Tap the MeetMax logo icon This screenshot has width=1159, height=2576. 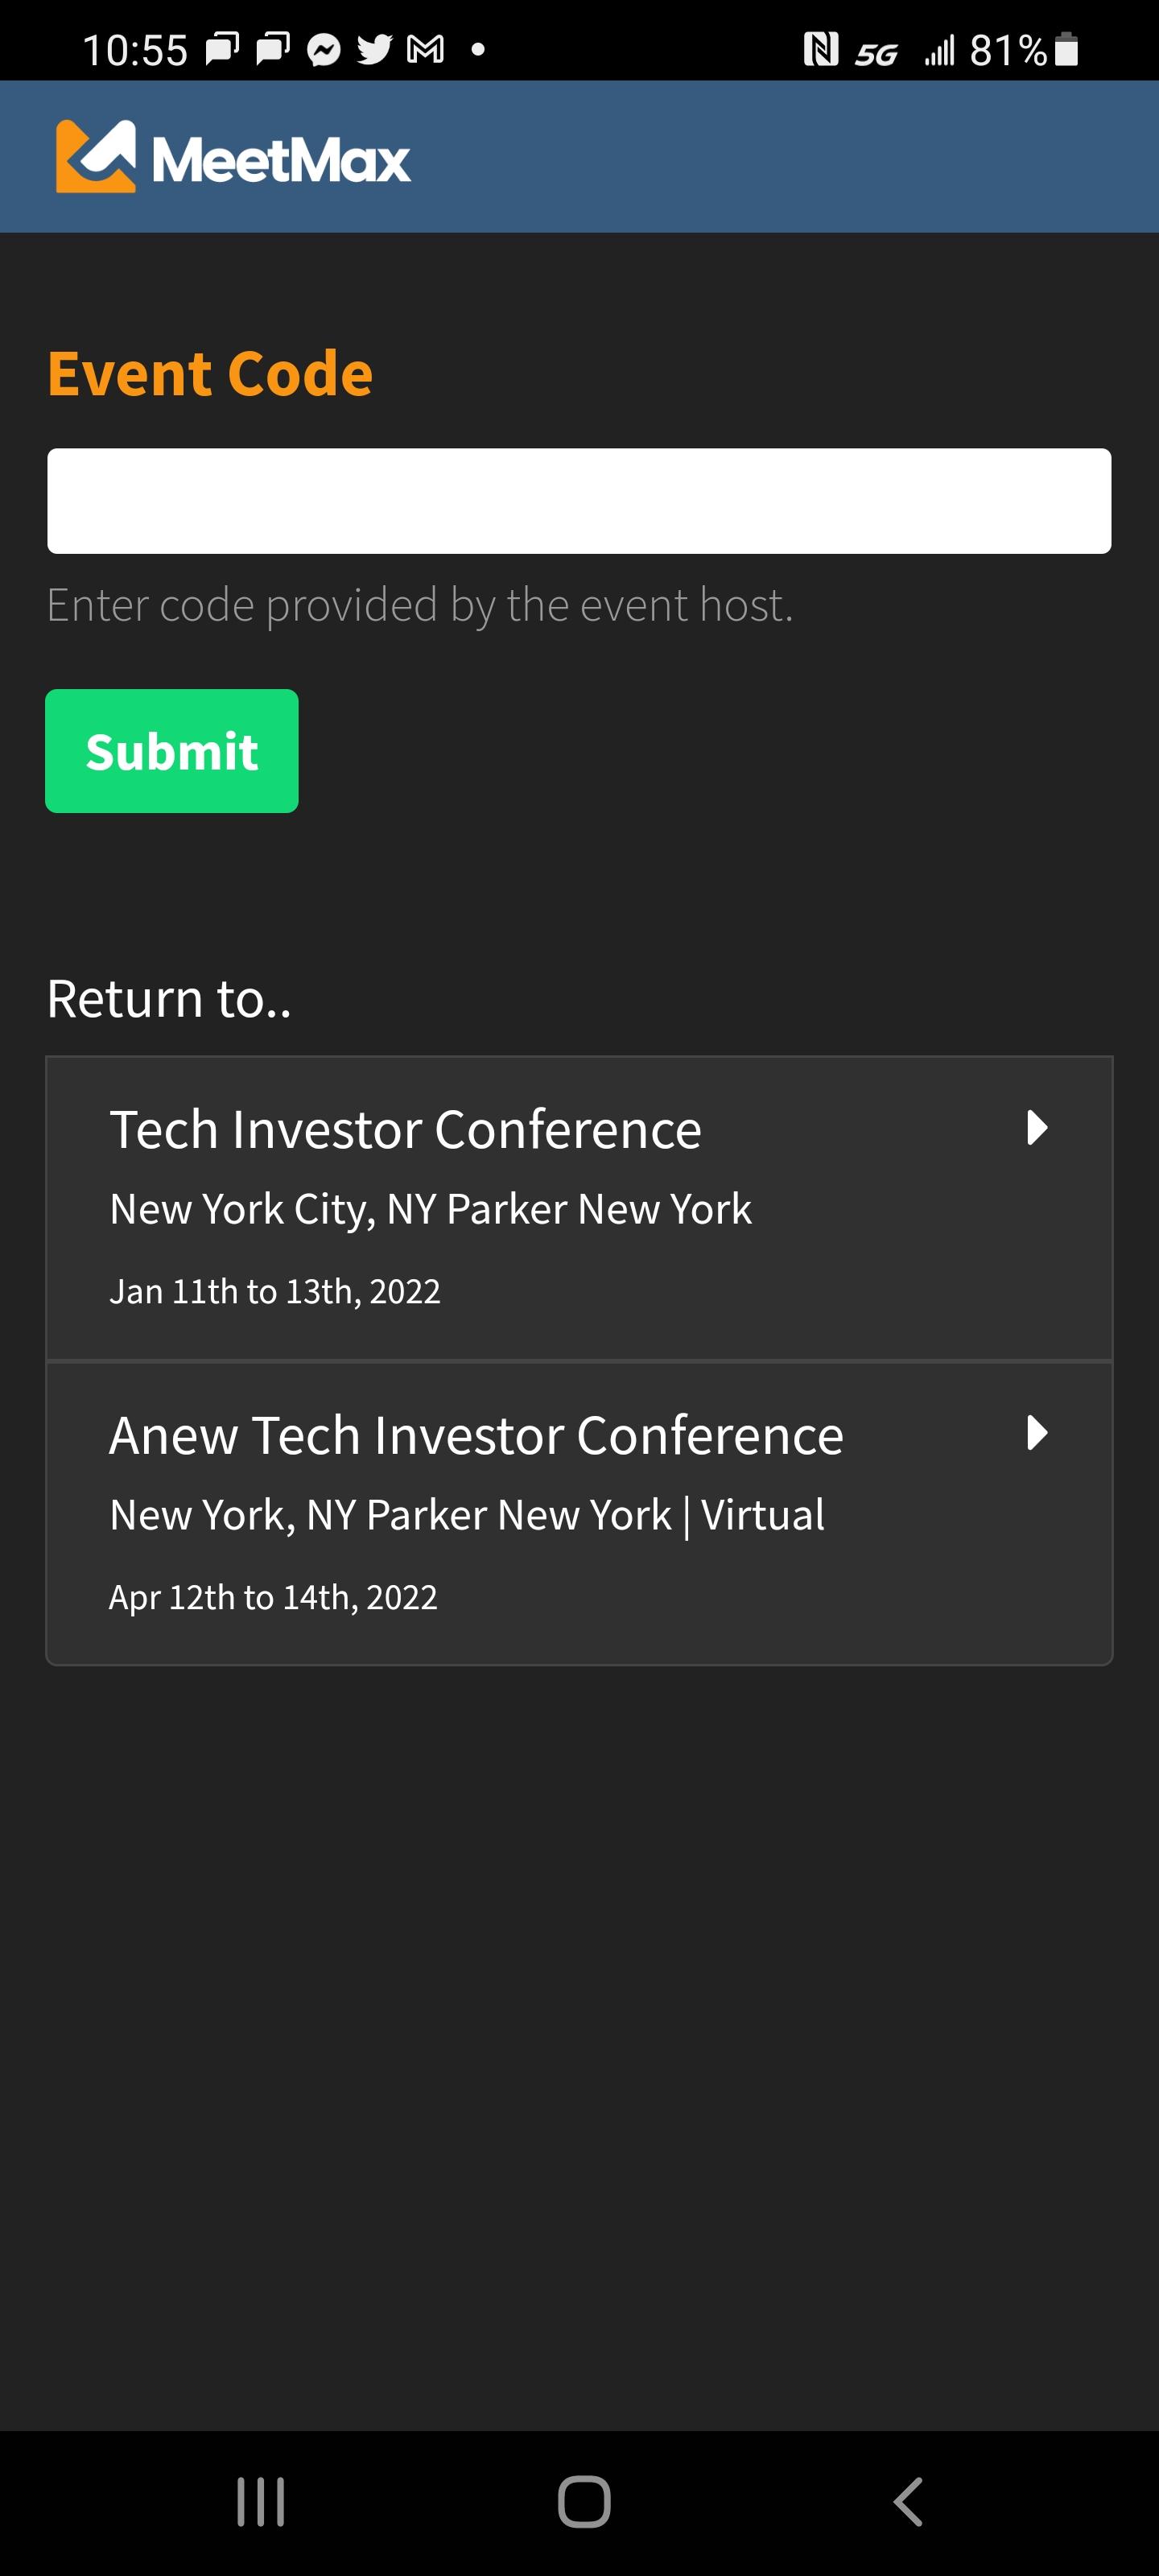tap(96, 157)
